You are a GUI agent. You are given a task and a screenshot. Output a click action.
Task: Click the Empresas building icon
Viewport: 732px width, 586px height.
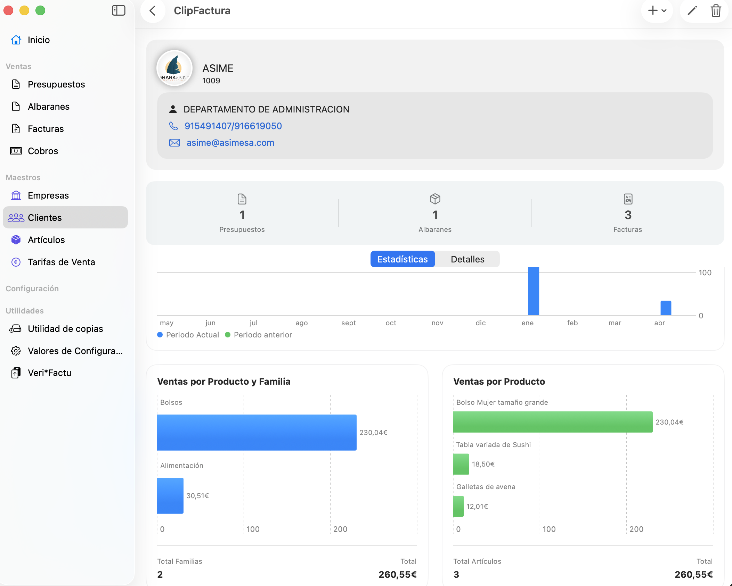click(x=16, y=195)
